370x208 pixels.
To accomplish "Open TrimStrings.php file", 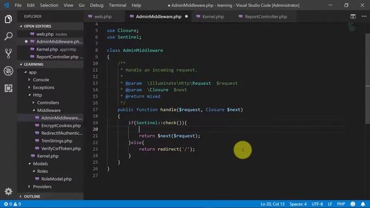I will pos(50,141).
